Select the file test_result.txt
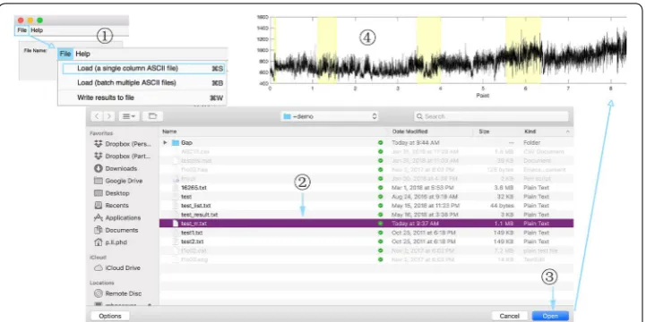Image resolution: width=646 pixels, height=322 pixels. tap(200, 215)
